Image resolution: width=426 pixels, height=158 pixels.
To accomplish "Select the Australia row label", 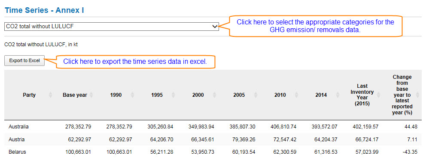I will pyautogui.click(x=18, y=127).
